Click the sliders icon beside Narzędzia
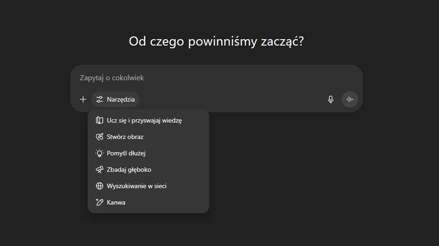This screenshot has width=439, height=246. pos(100,99)
